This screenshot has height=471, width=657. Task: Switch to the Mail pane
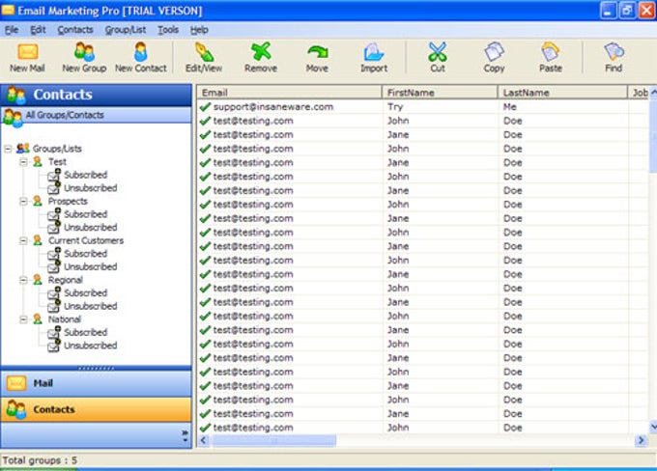[97, 383]
